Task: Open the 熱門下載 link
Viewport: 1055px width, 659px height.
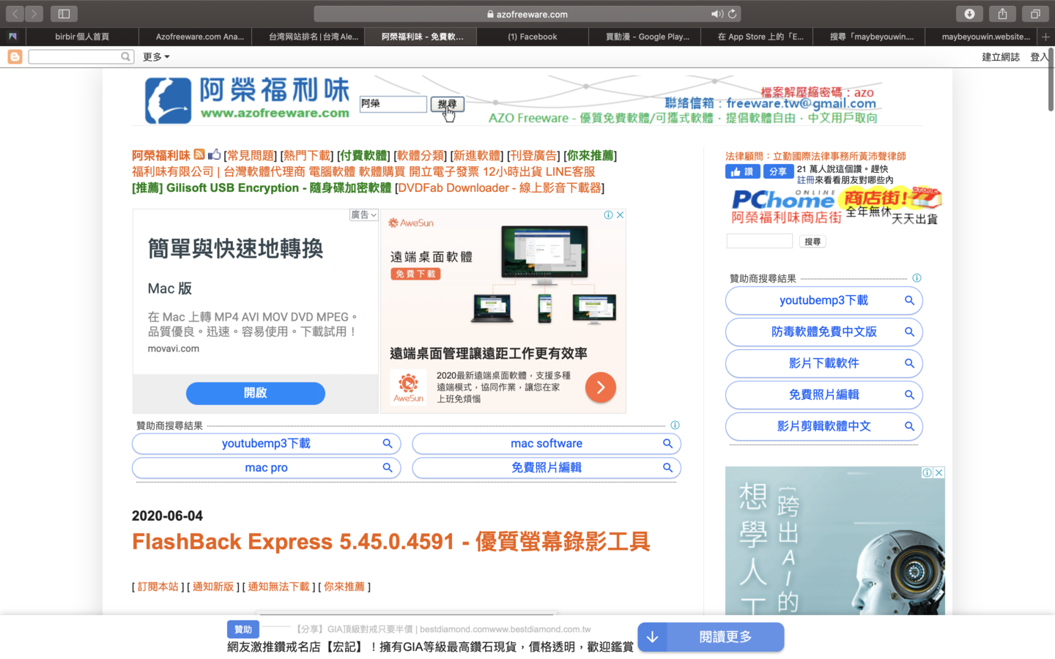Action: pyautogui.click(x=307, y=155)
